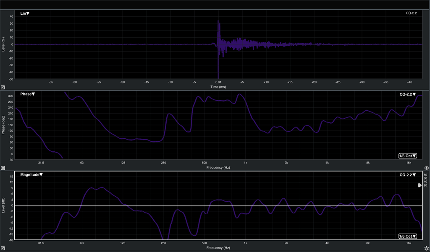The image size is (430, 252).
Task: Expand the Magnitude graph type dropdown
Action: [31, 175]
